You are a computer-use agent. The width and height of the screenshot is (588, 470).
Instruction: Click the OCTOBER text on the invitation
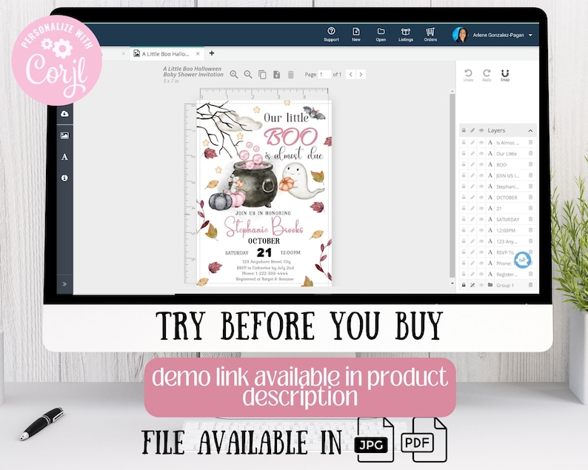click(264, 241)
